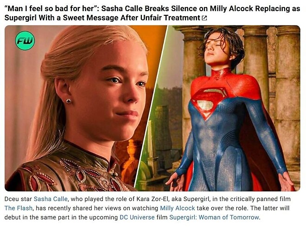Image resolution: width=306 pixels, height=227 pixels.
Task: Open Supergirl: Woman of Tomorrow link
Action: coord(215,217)
